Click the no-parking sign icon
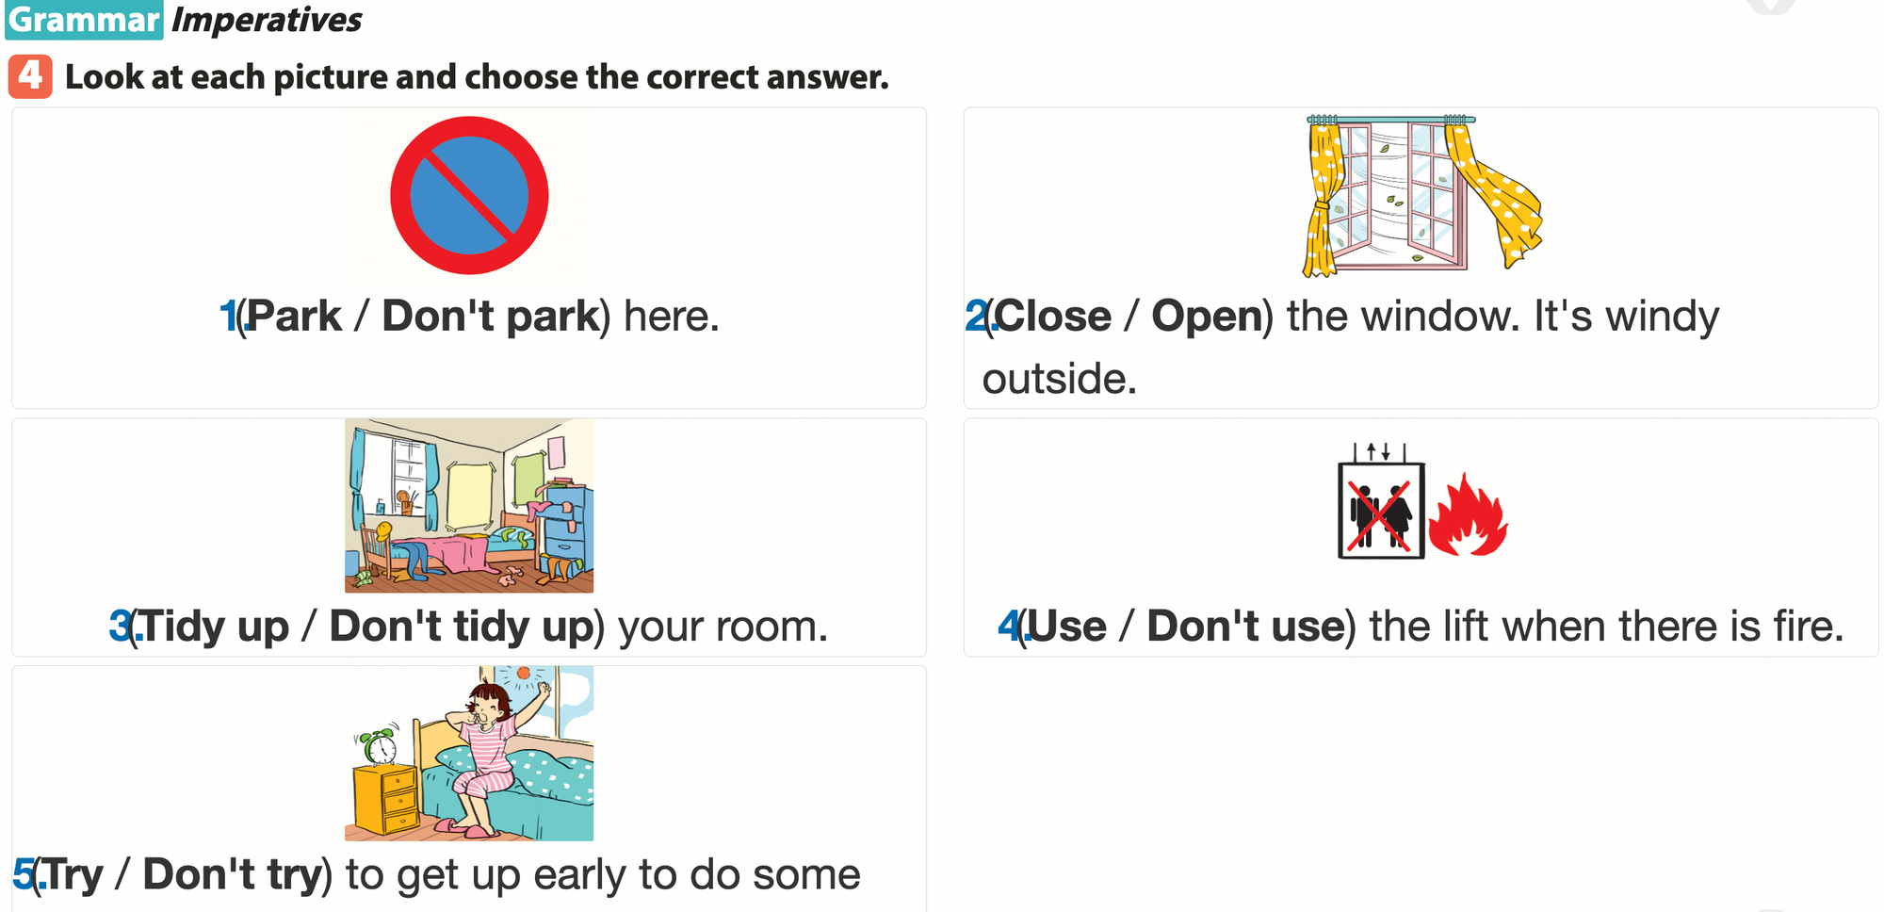The width and height of the screenshot is (1884, 912). [469, 196]
